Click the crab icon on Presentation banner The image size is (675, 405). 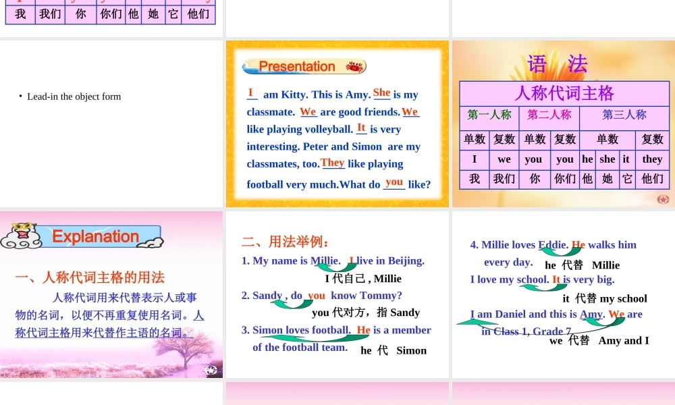[355, 66]
